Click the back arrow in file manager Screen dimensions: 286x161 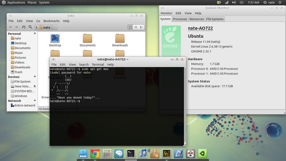[10, 27]
